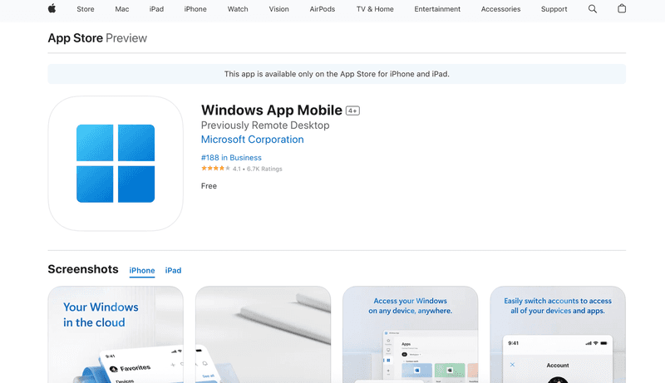Click the Free price label
Viewport: 665px width, 383px height.
click(209, 186)
